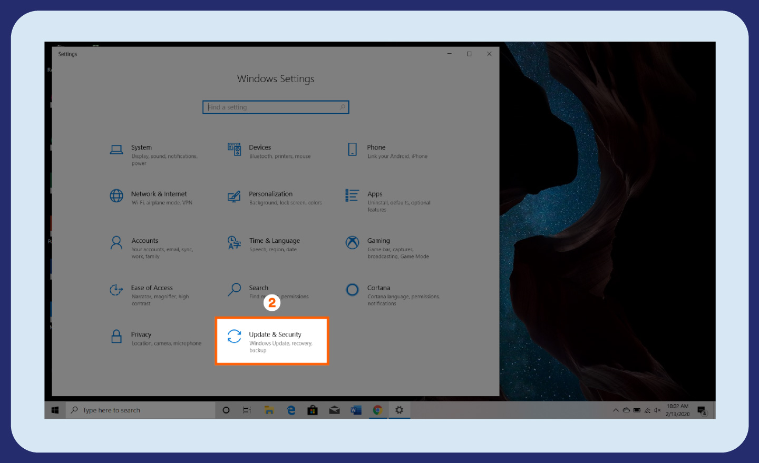Open the System settings laptop icon
Screen dimensions: 759x463
[116, 150]
